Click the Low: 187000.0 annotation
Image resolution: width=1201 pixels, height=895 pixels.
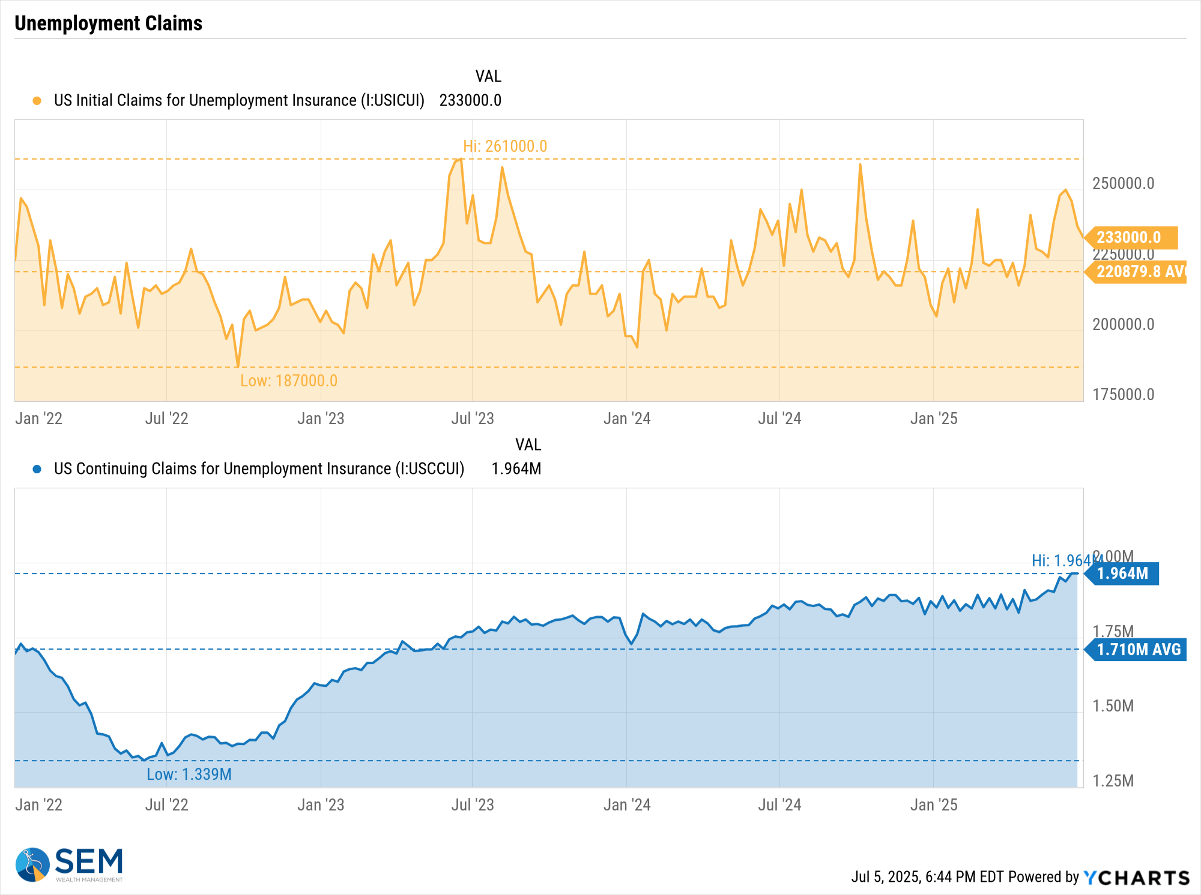click(289, 381)
